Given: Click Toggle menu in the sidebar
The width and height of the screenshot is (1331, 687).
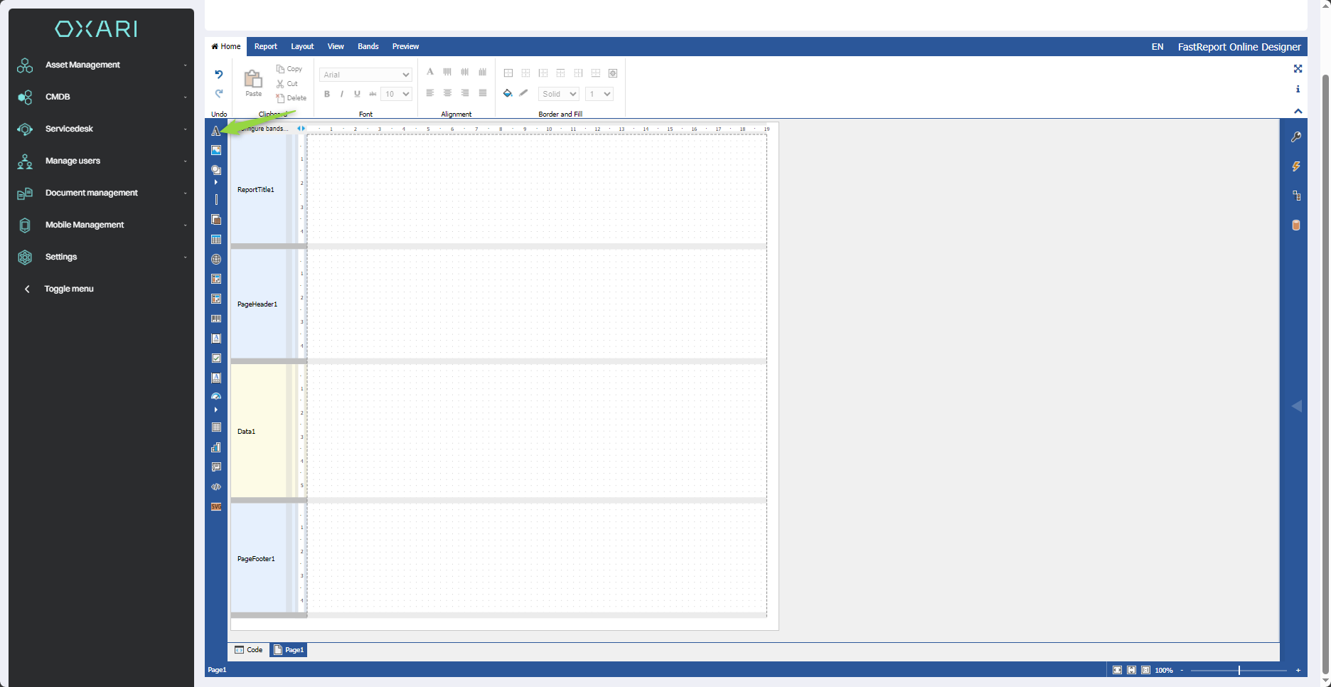Looking at the screenshot, I should 68,289.
